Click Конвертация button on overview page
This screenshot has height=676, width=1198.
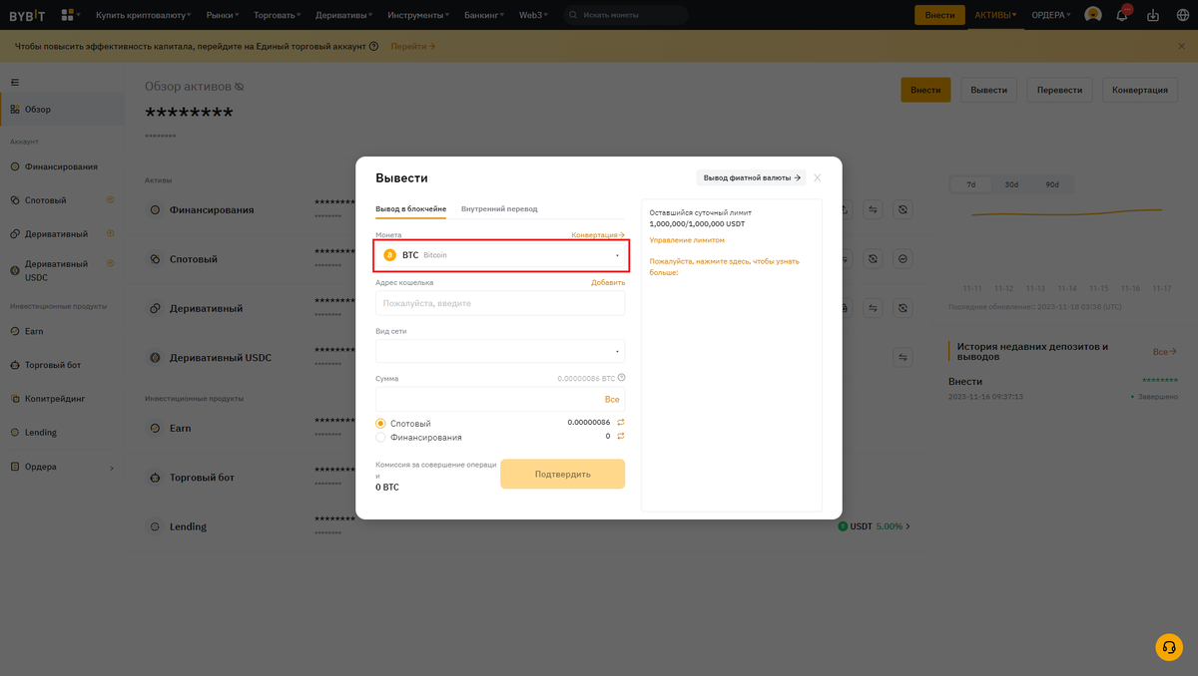coord(1139,90)
